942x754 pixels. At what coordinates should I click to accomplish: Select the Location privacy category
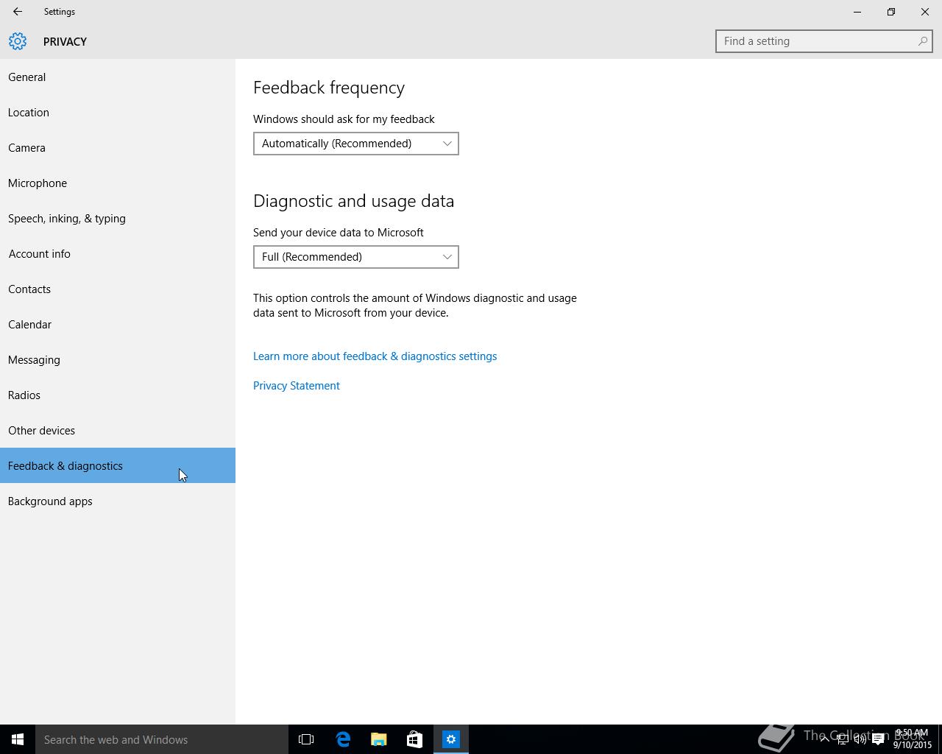[x=118, y=112]
